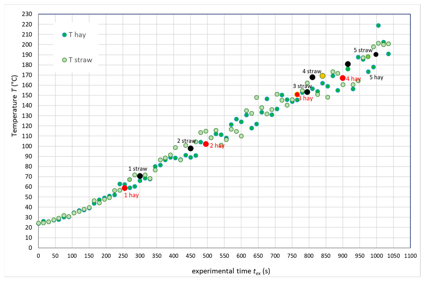
Task: Select the black point labeled 2 straw
Action: [191, 148]
